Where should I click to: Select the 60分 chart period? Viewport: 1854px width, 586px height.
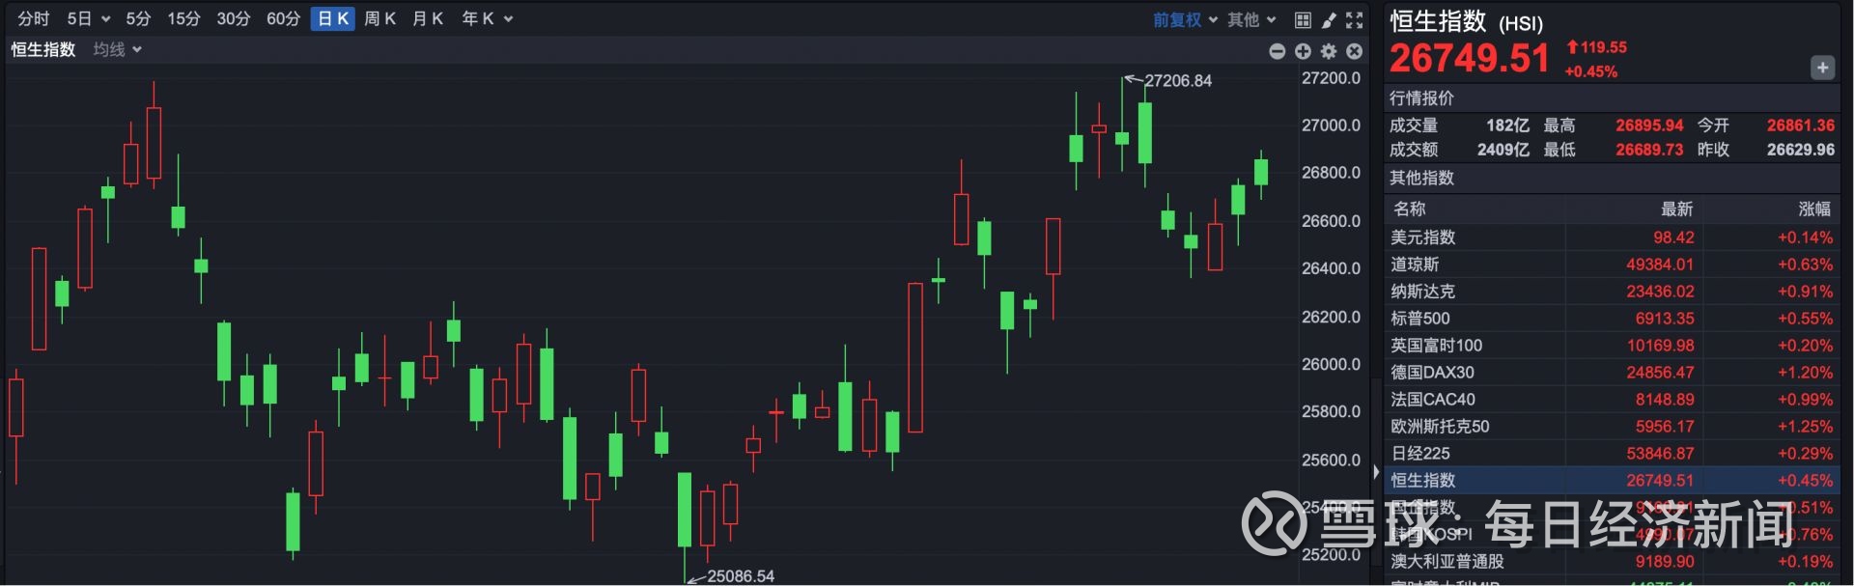pyautogui.click(x=283, y=18)
